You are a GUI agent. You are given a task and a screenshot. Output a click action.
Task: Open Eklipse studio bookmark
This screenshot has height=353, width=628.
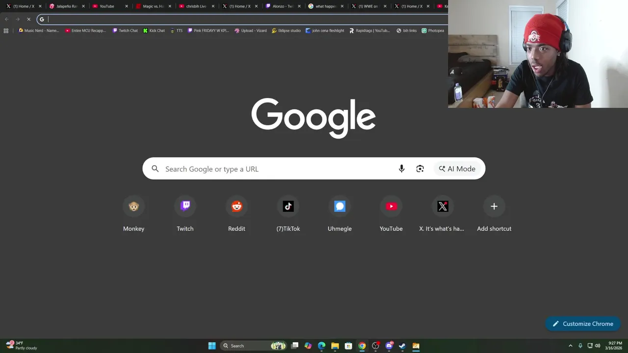click(286, 30)
